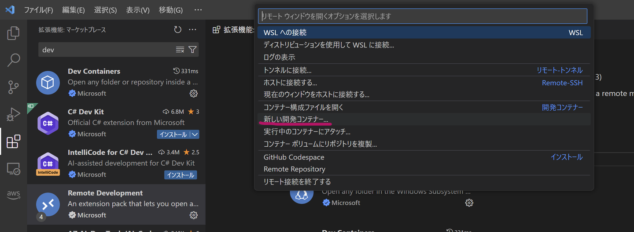Image resolution: width=634 pixels, height=232 pixels.
Task: Open IntelliCode for C# Dev extension entry
Action: point(116,164)
